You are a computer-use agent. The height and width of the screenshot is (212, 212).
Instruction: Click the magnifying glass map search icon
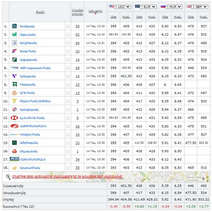pyautogui.click(x=8, y=176)
